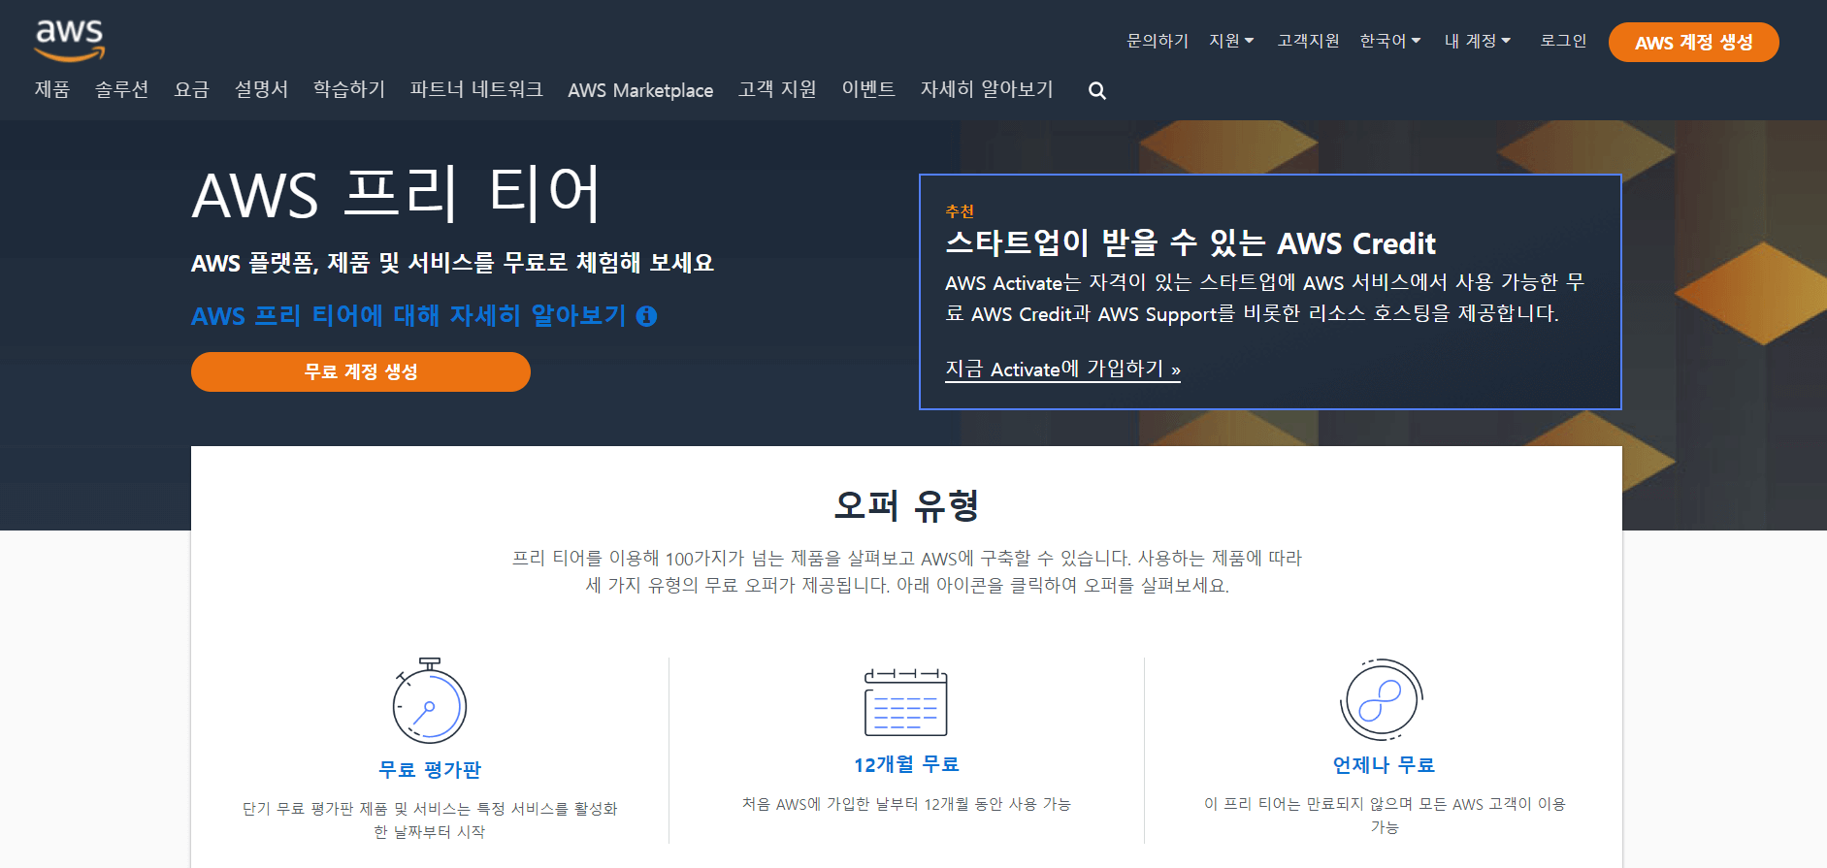Open the 솔루션 menu
This screenshot has height=868, width=1827.
click(x=121, y=90)
